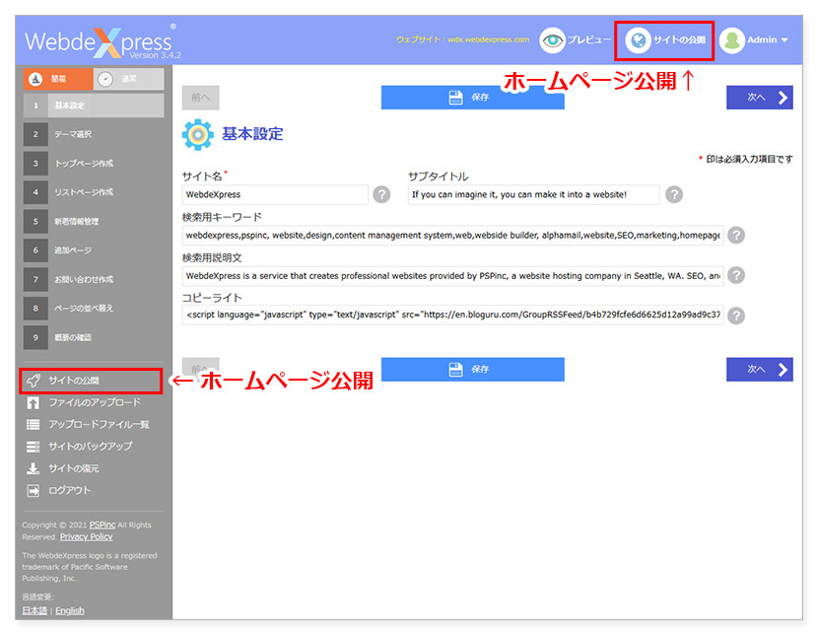The image size is (818, 635).
Task: Click backup icon for サイトのバックアップ
Action: coord(34,446)
